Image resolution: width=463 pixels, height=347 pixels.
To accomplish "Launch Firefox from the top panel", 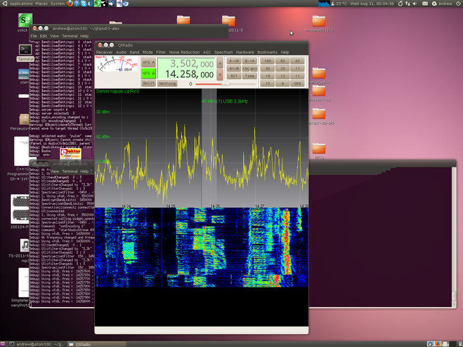I will coord(69,3).
